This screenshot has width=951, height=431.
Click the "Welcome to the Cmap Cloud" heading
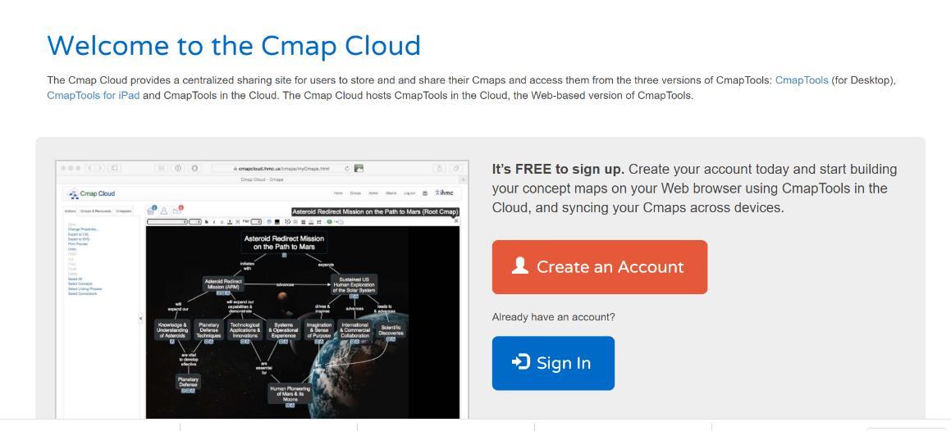234,45
